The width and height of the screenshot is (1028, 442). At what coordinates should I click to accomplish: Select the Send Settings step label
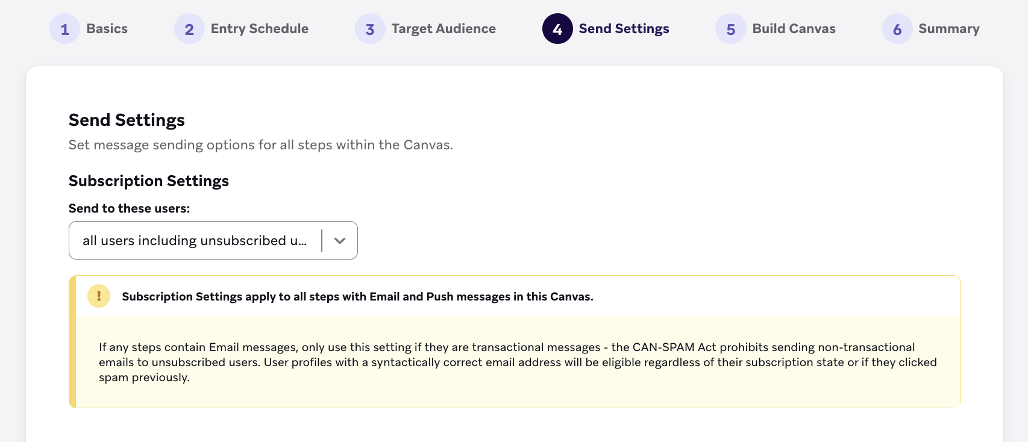624,29
